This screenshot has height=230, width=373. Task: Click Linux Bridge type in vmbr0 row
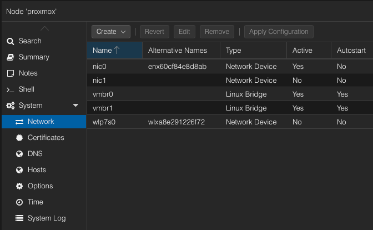(x=246, y=94)
